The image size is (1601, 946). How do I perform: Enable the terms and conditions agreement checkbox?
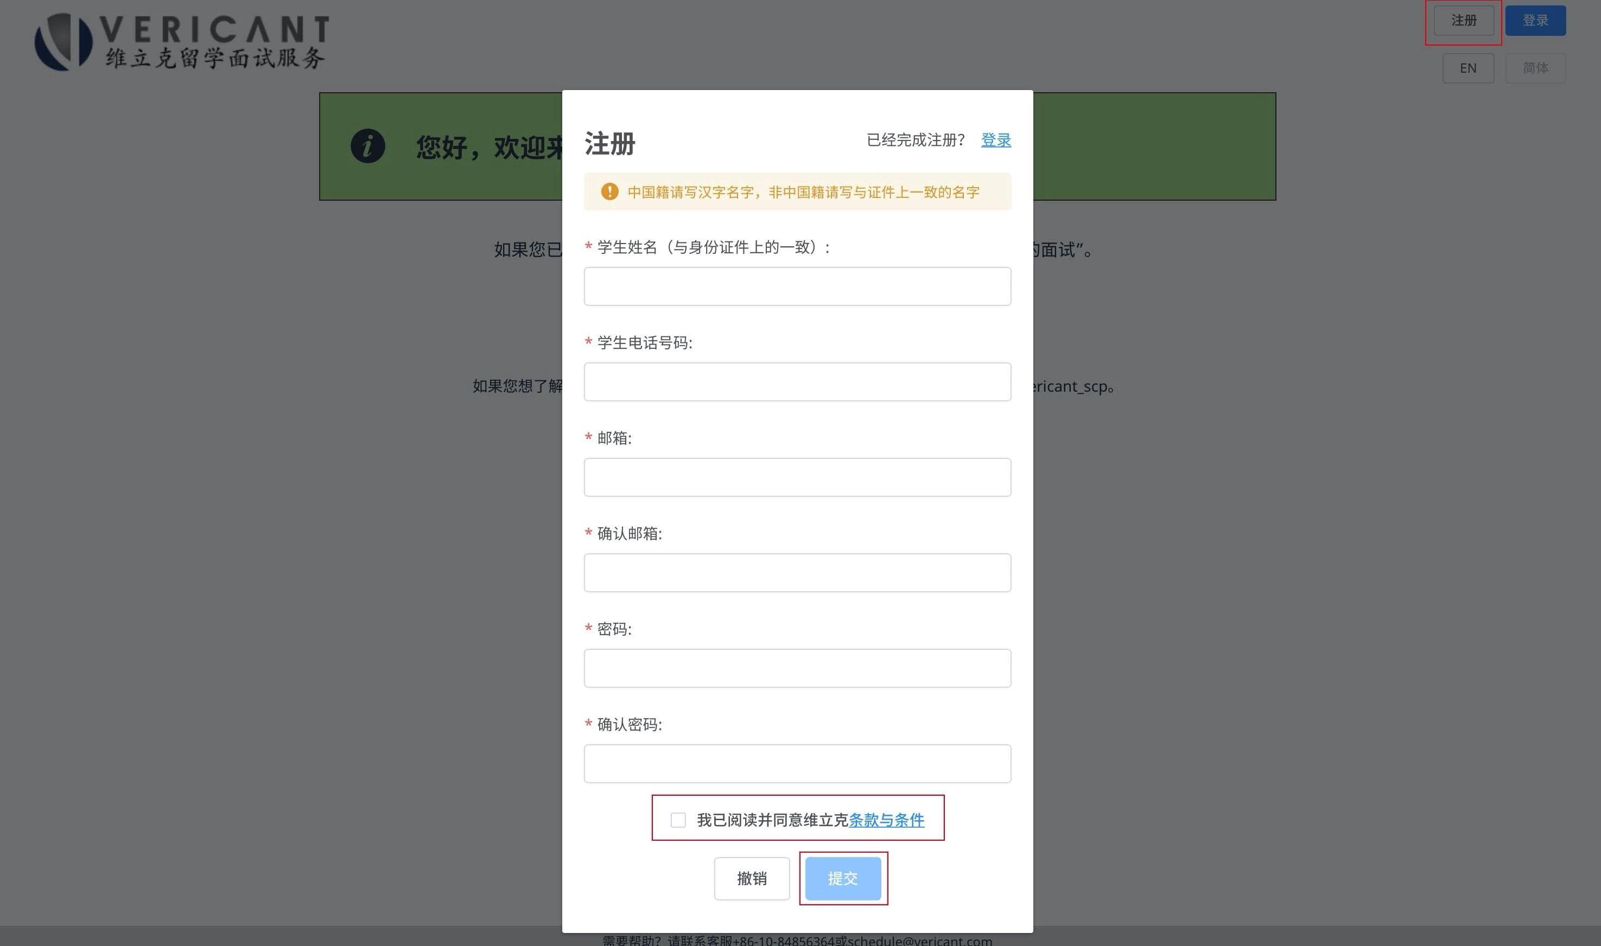click(x=678, y=820)
